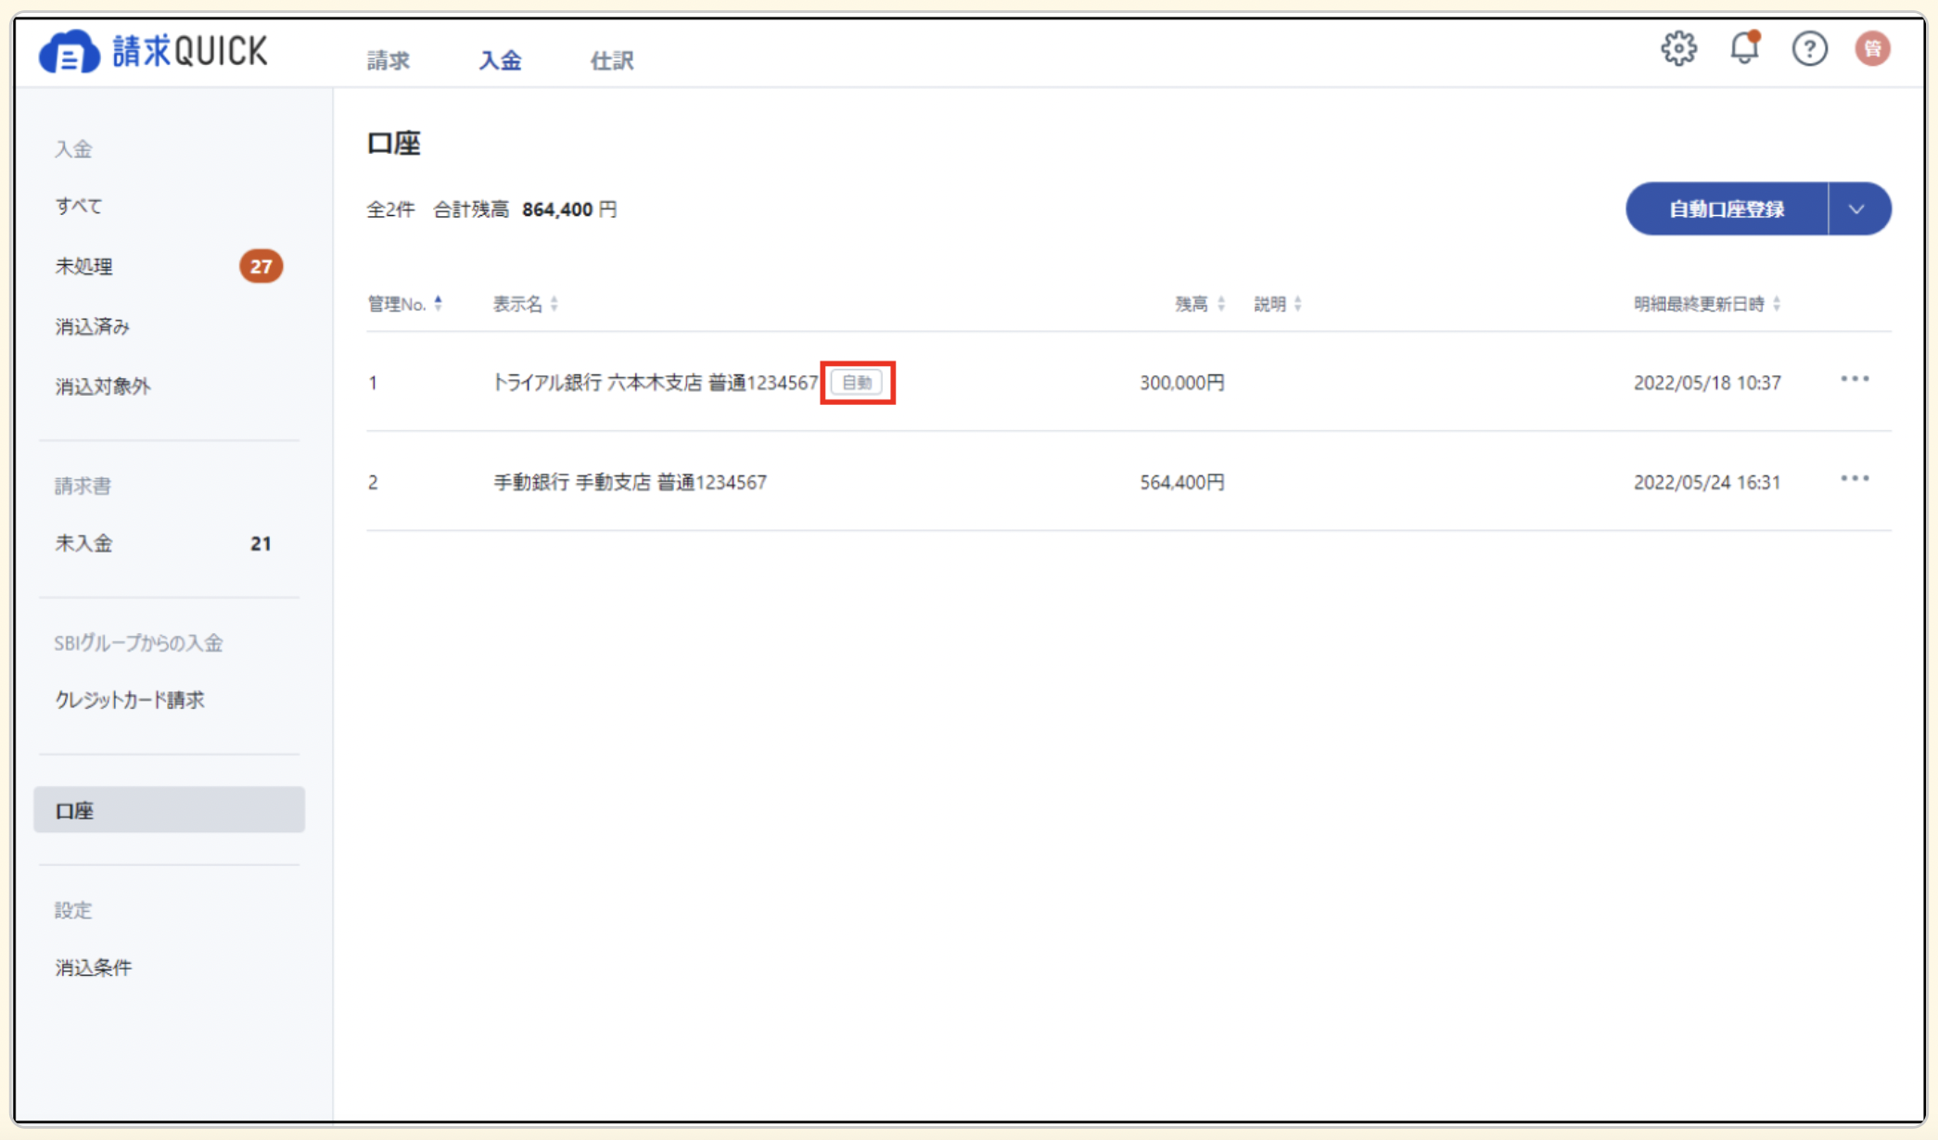This screenshot has width=1938, height=1140.
Task: Click the 自動 badge on トライアル銀行
Action: coord(857,383)
